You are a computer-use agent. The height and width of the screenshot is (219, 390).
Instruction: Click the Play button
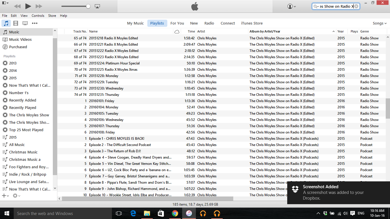point(28,6)
